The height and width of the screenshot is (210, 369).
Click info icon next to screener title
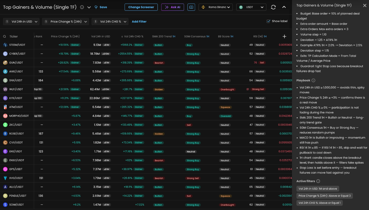(82, 7)
